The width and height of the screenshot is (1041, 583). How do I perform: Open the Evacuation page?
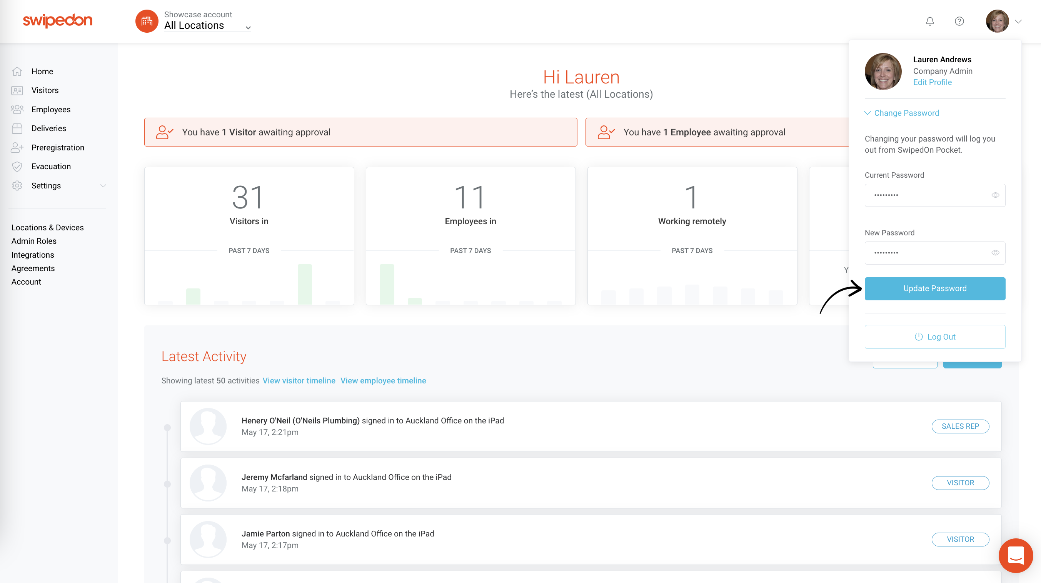tap(51, 167)
